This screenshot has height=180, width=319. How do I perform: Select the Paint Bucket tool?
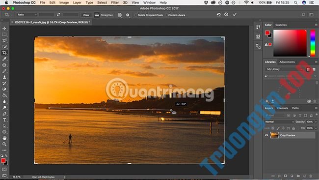pyautogui.click(x=4, y=95)
